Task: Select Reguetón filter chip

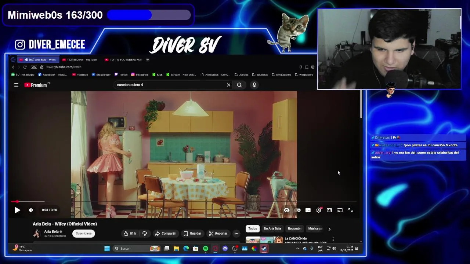Action: 294,228
